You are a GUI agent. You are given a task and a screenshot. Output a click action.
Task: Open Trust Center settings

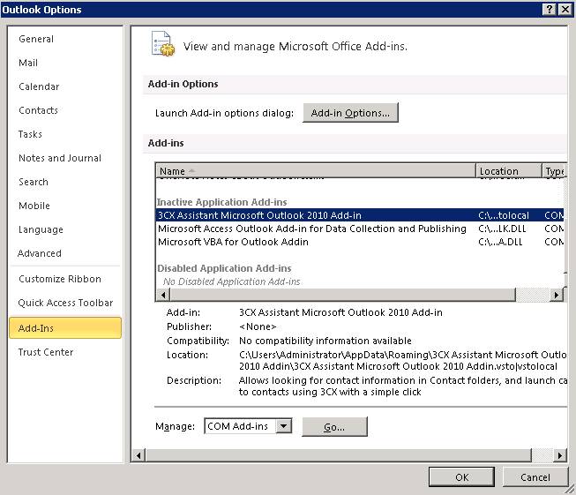pos(46,352)
